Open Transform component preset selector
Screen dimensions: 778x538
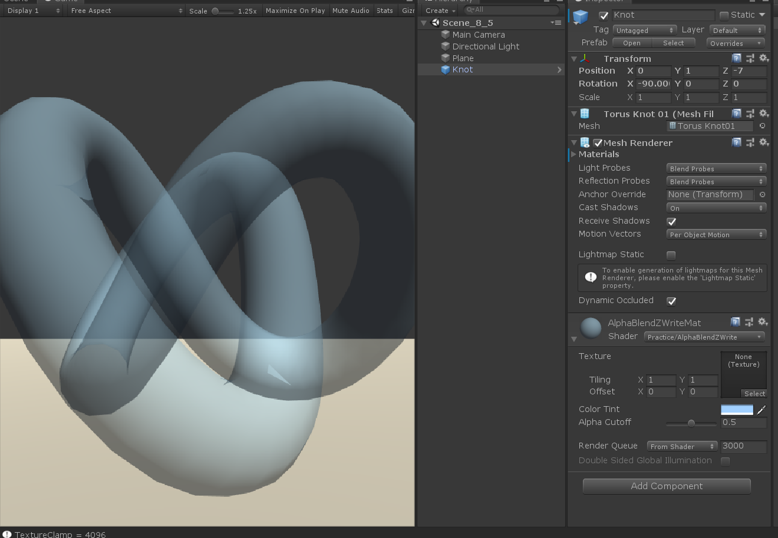tap(750, 58)
